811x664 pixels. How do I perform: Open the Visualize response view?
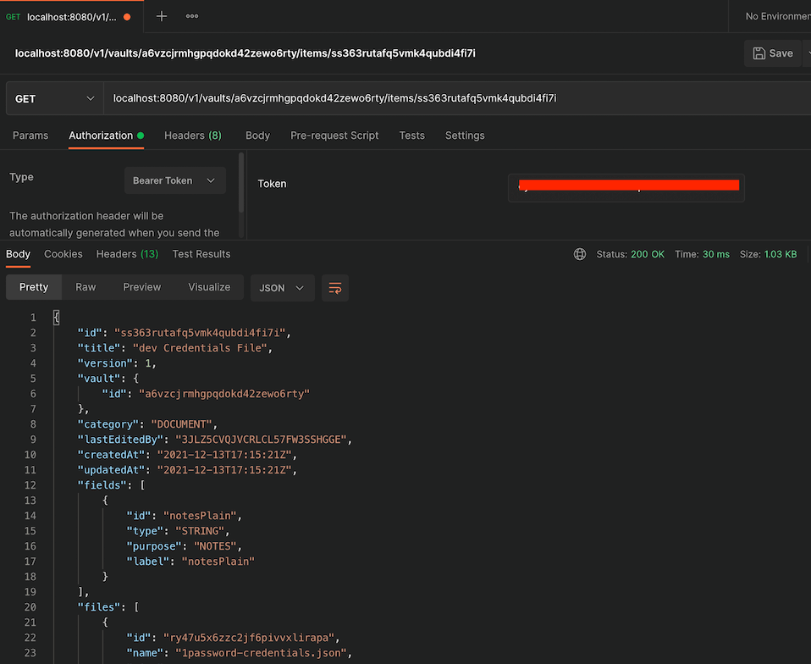click(209, 288)
